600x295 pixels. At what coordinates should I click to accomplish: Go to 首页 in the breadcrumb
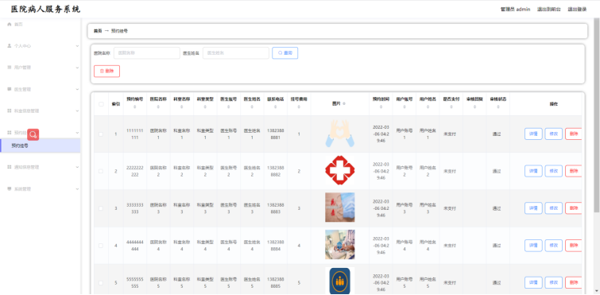[98, 31]
